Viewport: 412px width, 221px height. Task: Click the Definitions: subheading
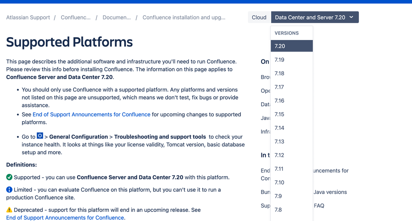21,165
